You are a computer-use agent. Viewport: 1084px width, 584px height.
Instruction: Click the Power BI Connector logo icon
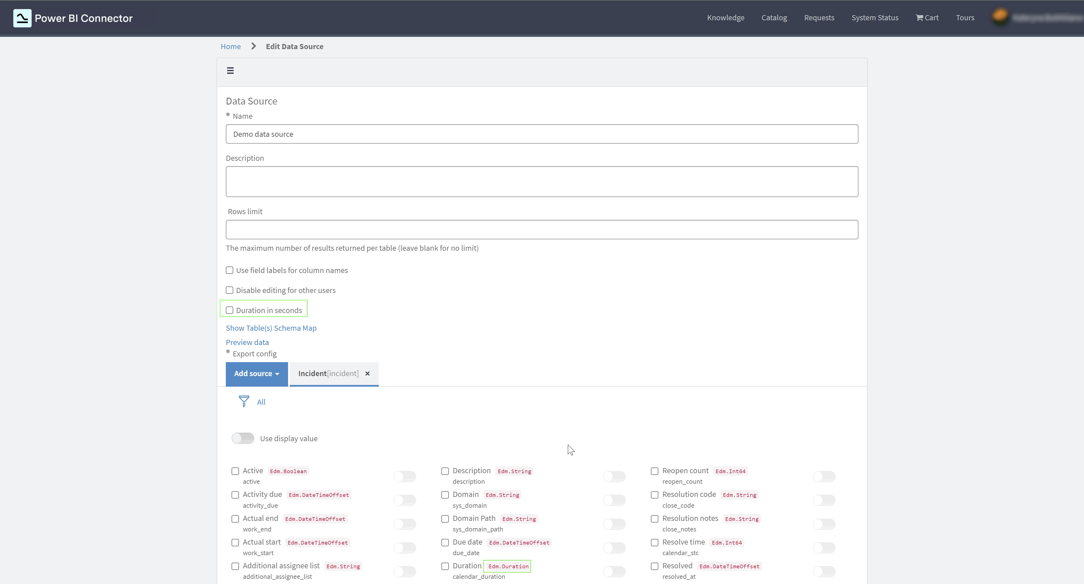(x=22, y=18)
